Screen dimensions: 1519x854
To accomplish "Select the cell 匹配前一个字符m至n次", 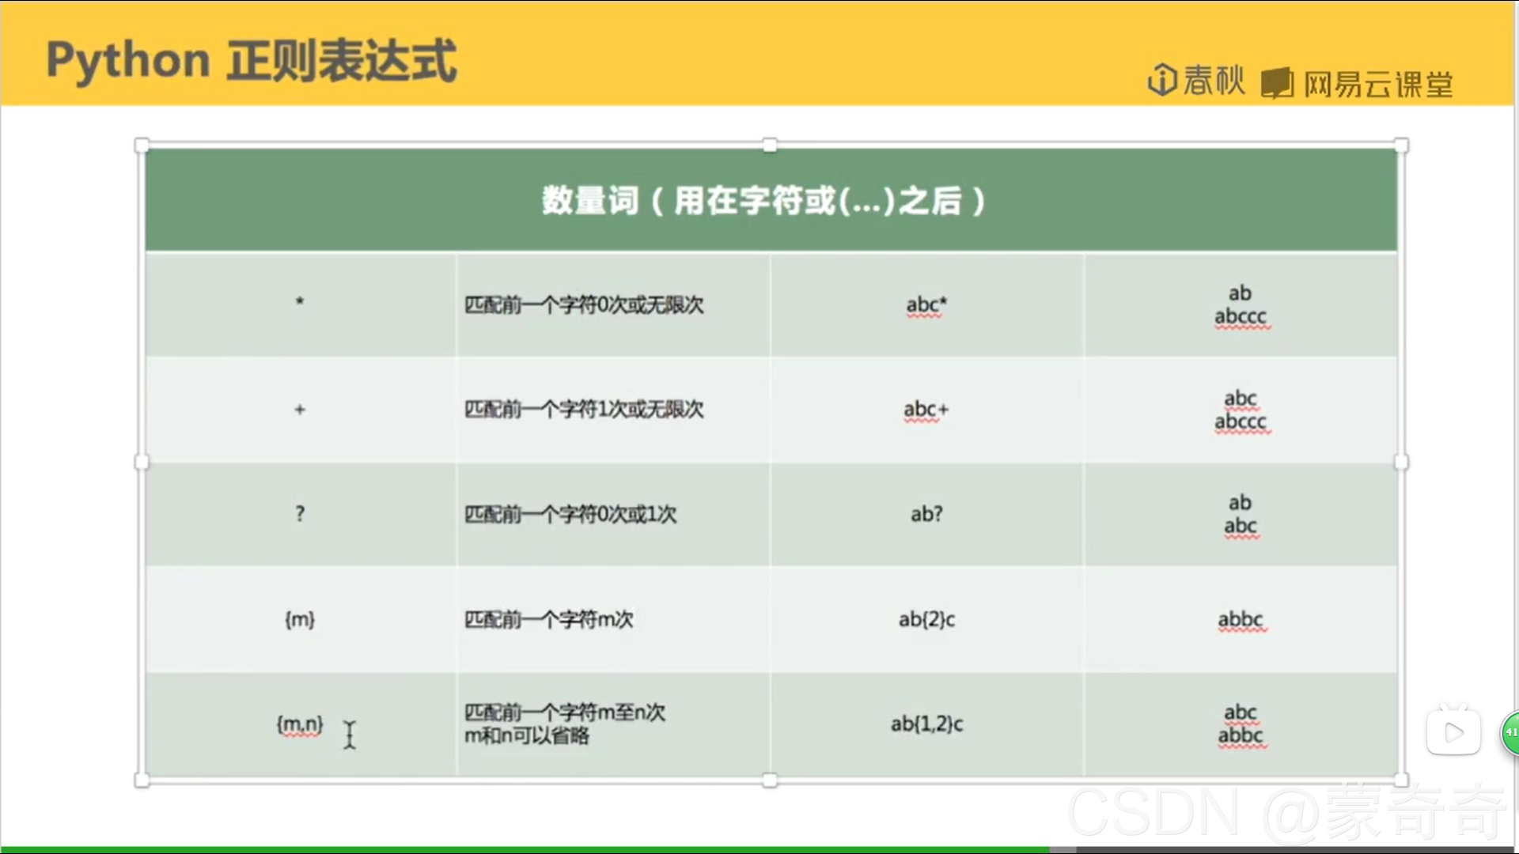I will (613, 724).
